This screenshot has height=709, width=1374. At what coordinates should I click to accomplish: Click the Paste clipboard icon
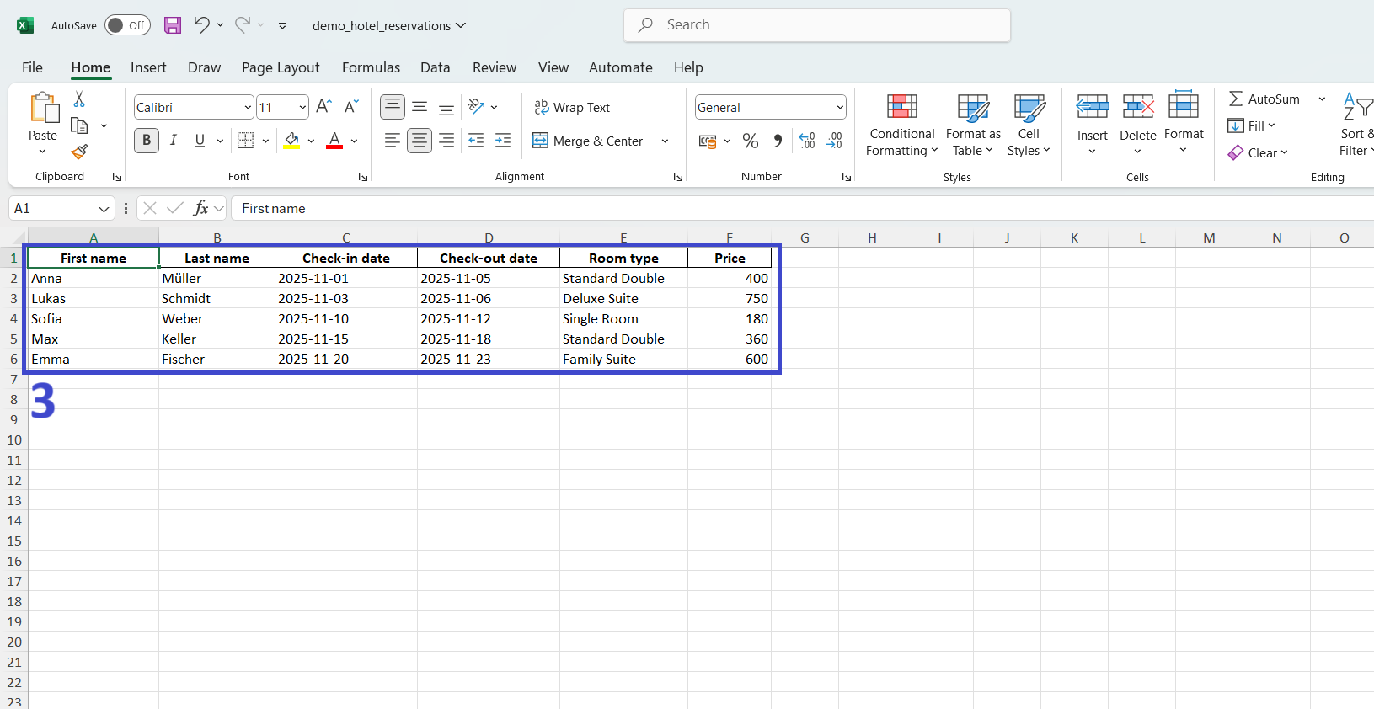(44, 109)
